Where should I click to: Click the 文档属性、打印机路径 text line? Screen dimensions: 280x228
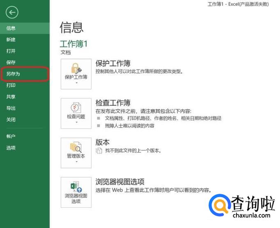(x=163, y=118)
